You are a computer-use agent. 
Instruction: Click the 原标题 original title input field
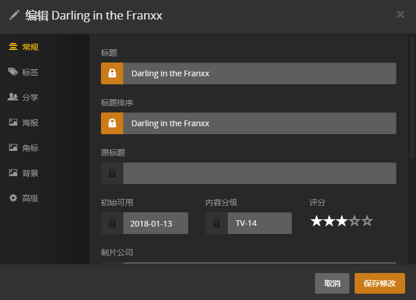pyautogui.click(x=259, y=173)
